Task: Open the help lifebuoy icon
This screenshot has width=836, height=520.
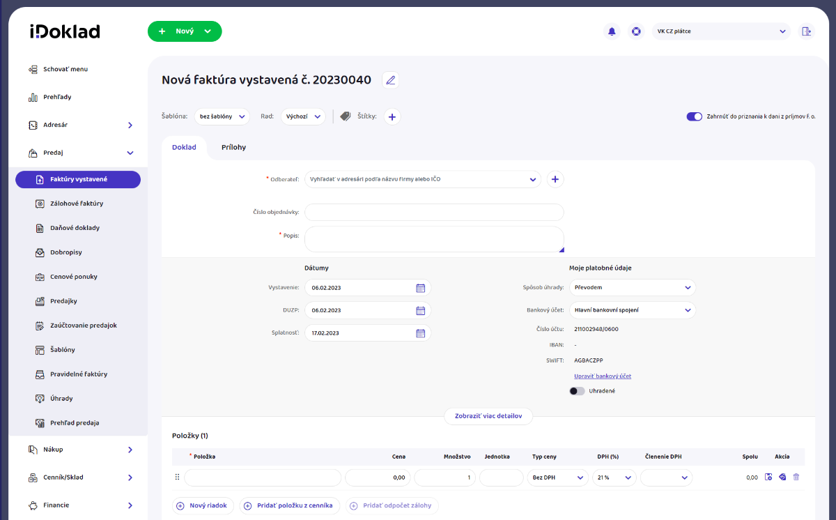Action: [x=635, y=31]
